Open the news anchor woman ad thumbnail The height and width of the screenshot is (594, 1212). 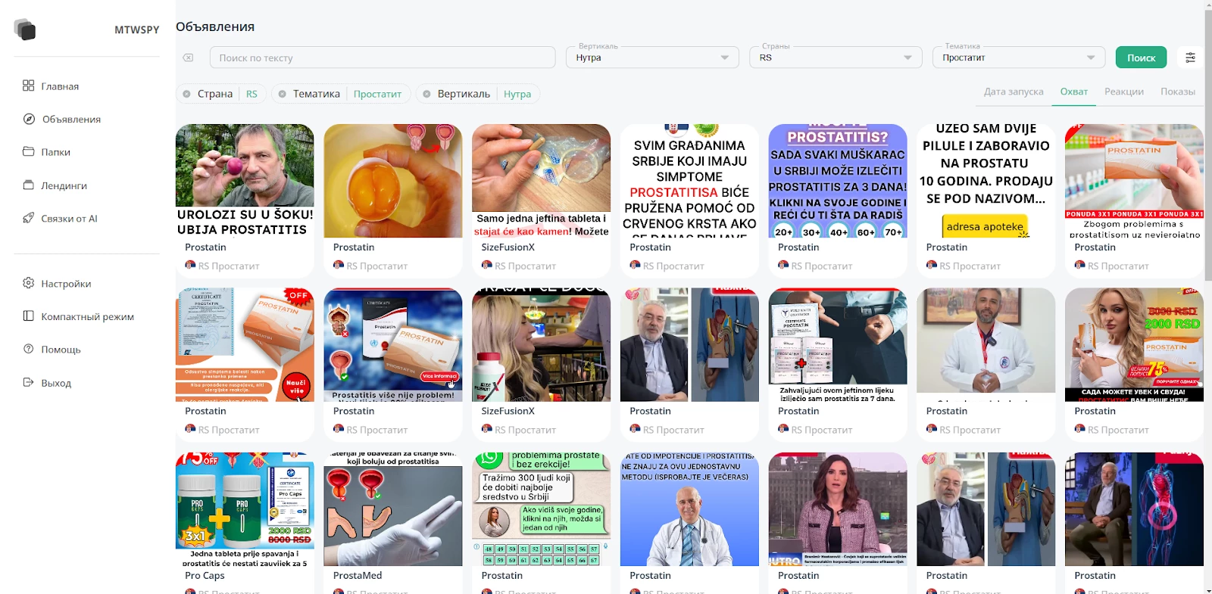click(838, 509)
